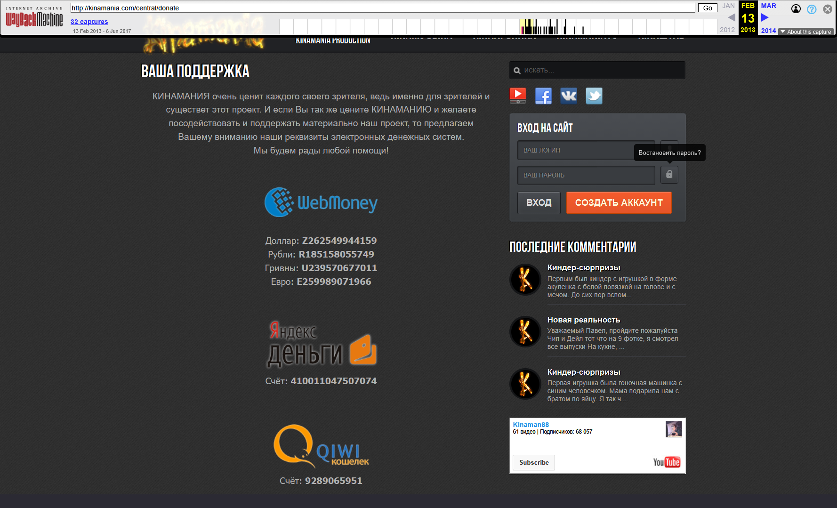This screenshot has width=837, height=508.
Task: Select the MAR month in the Wayback toolbar
Action: click(769, 6)
